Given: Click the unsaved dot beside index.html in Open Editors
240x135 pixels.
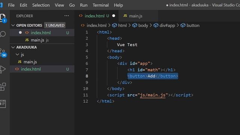Looking at the screenshot, I should point(20,33).
